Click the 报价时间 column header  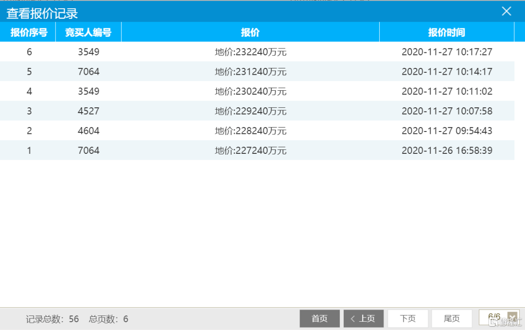(x=446, y=33)
